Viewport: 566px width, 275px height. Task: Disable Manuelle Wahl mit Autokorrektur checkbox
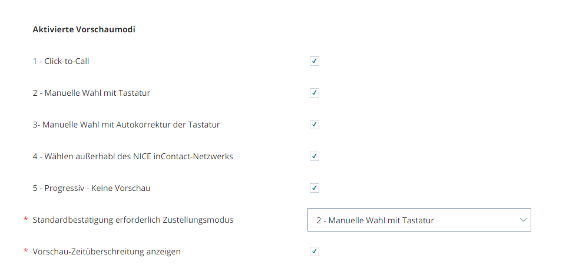315,125
